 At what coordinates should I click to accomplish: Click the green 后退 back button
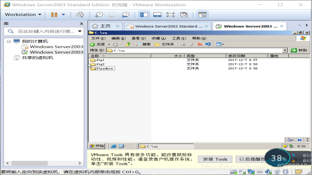(97, 44)
